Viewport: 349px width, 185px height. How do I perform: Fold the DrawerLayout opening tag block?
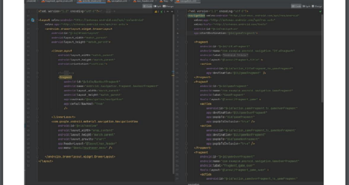38,29
